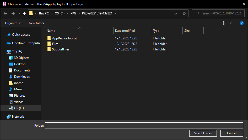Click the ihome folder icon
248x140 pixels.
(x=11, y=83)
